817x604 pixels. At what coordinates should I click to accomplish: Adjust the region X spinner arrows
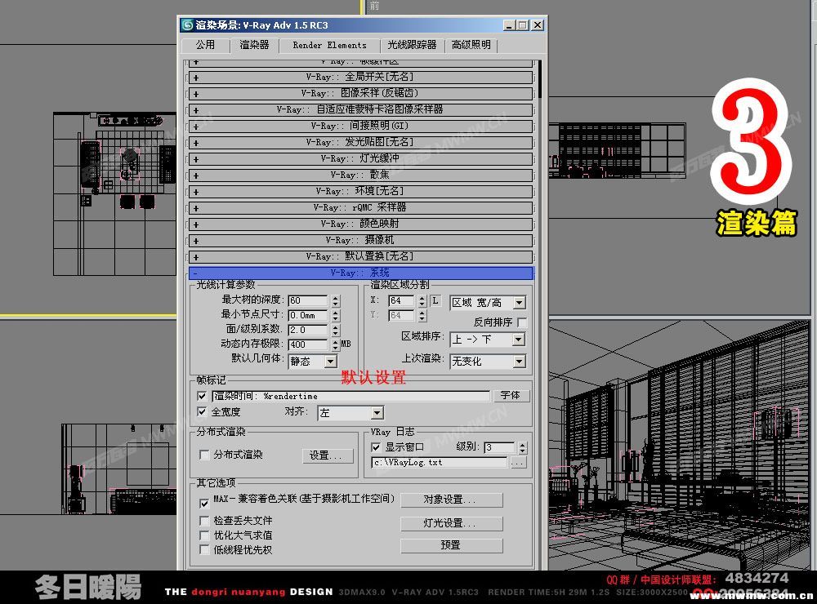(422, 300)
